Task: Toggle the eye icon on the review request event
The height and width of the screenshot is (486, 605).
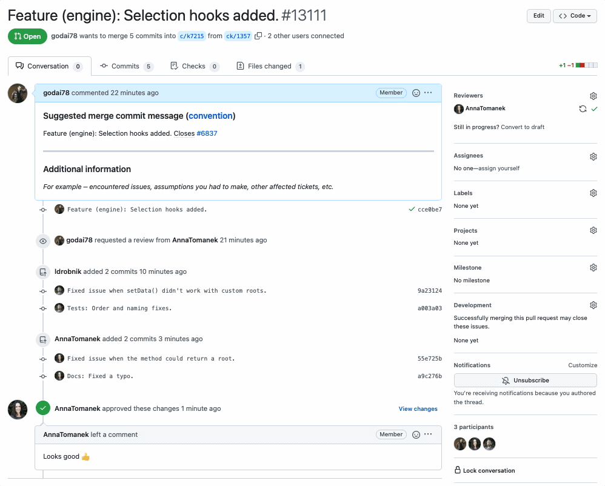Action: pos(42,241)
